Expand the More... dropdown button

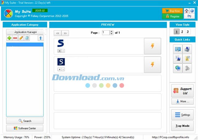[182, 101]
